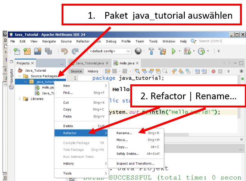Choose Rename... from the Refactor submenu

click(x=136, y=133)
